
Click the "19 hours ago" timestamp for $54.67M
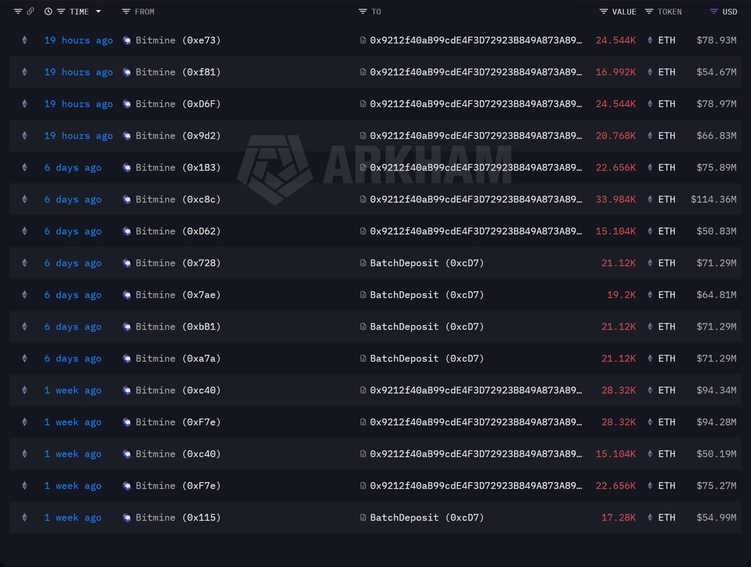[x=79, y=72]
